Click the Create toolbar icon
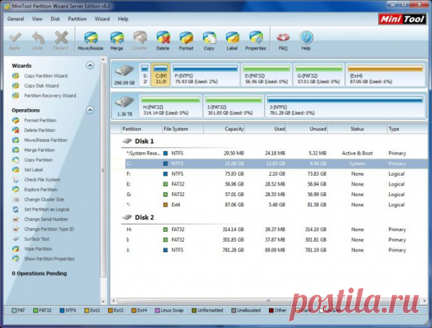 click(x=139, y=41)
